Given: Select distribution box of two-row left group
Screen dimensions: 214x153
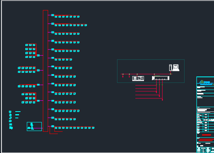Looking at the screenshot, I should (x=38, y=71).
